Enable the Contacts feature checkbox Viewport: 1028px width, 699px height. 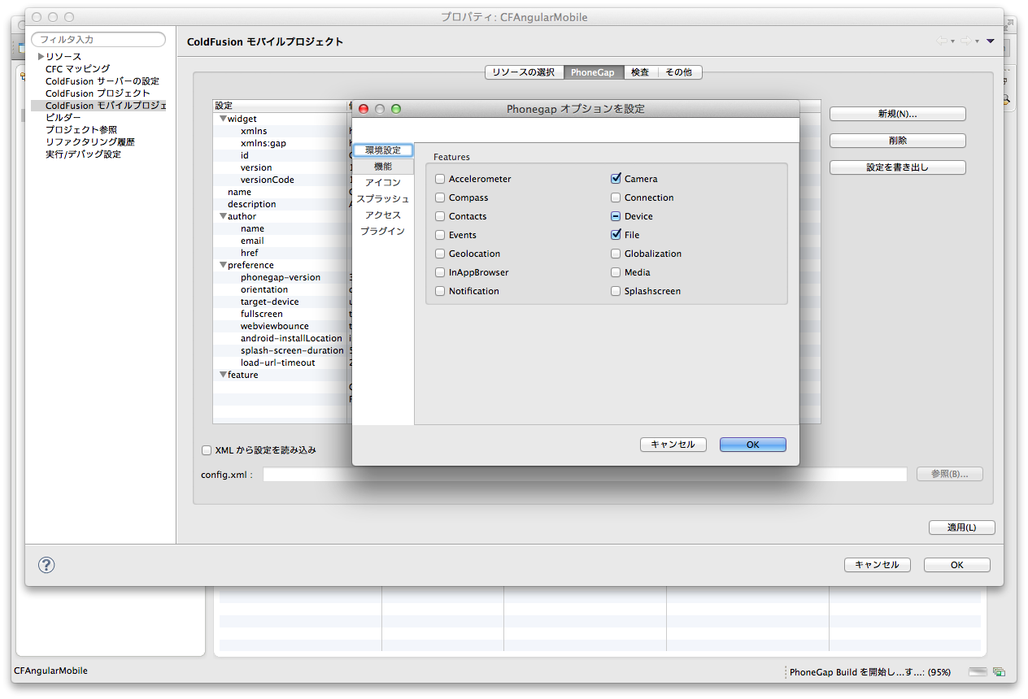tap(440, 216)
